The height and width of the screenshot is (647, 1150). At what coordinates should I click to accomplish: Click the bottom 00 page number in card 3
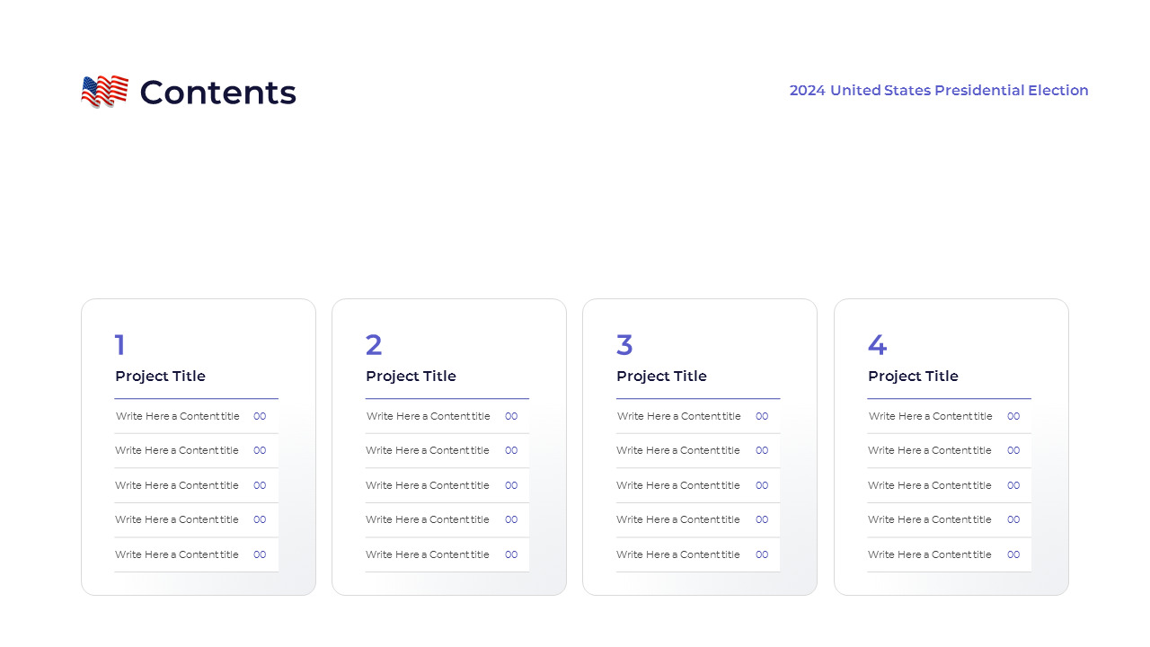point(762,554)
